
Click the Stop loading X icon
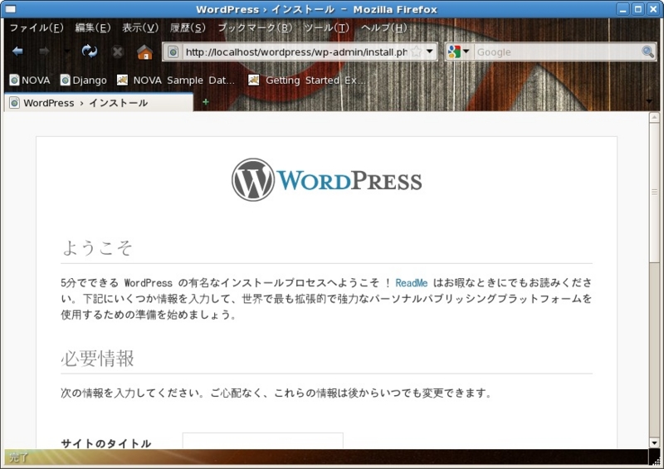117,52
